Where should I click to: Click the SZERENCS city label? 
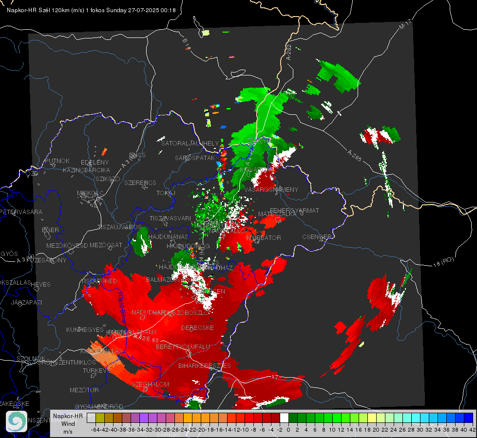(140, 182)
